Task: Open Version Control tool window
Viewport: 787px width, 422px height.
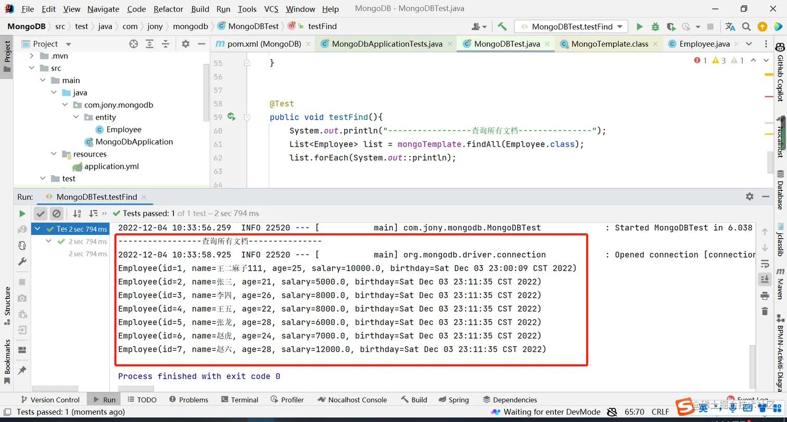Action: tap(49, 400)
